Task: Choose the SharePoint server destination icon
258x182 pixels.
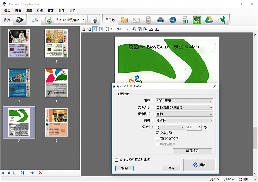Action: point(186,20)
